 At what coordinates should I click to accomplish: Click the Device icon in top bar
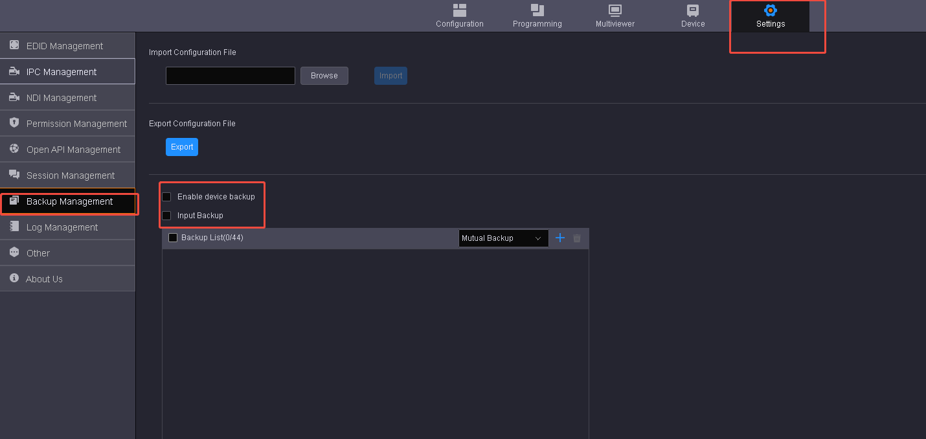[693, 10]
